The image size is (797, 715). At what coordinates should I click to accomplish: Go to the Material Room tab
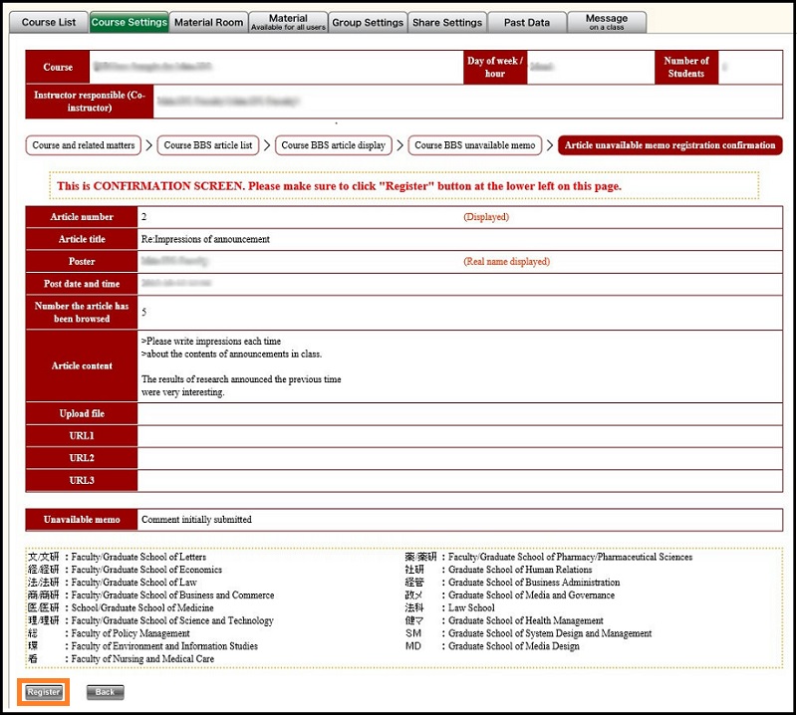208,22
